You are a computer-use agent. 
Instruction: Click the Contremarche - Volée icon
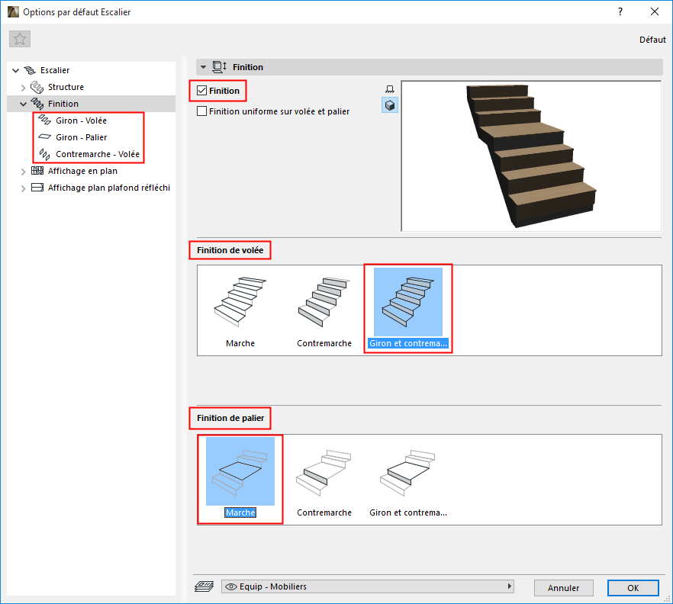(x=44, y=154)
